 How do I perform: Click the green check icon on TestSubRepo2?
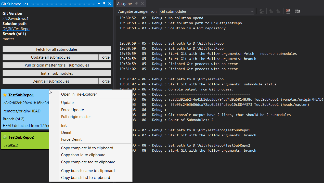pyautogui.click(x=4, y=137)
